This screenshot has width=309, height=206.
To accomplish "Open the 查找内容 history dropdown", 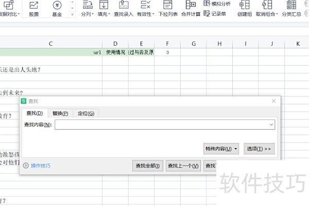I will pyautogui.click(x=271, y=125).
